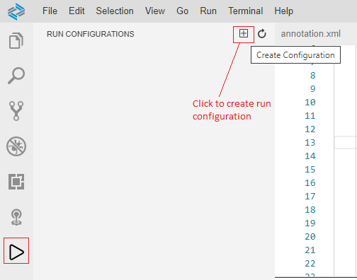Click the Create Configuration plus icon
Viewport: 357px width, 280px height.
(x=244, y=33)
